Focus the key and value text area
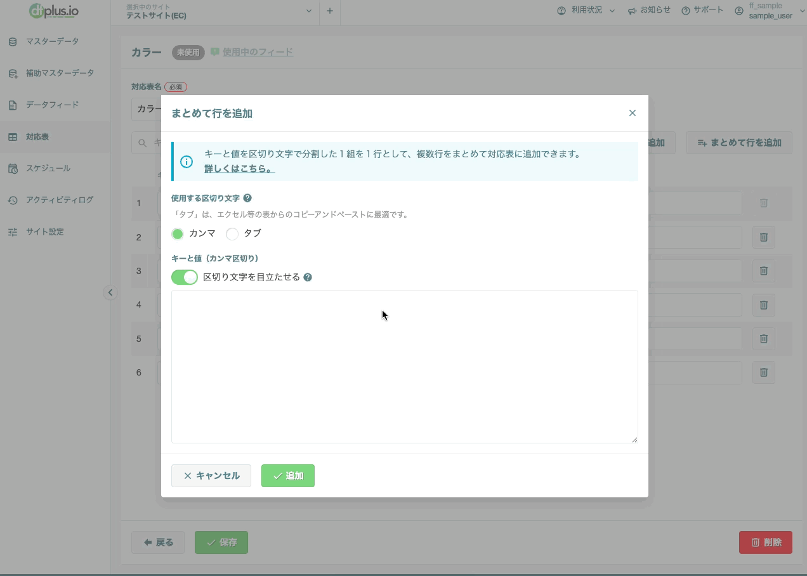Viewport: 807px width, 576px height. (x=405, y=367)
